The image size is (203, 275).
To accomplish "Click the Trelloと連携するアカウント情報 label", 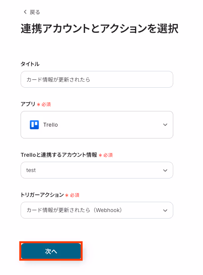I will click(59, 155).
